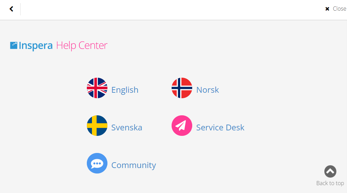Select the English language link

[x=125, y=90]
